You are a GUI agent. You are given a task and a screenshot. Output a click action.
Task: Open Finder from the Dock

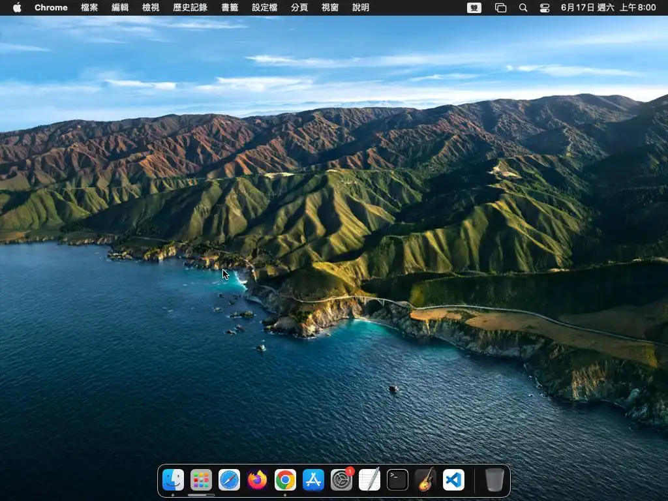point(173,479)
